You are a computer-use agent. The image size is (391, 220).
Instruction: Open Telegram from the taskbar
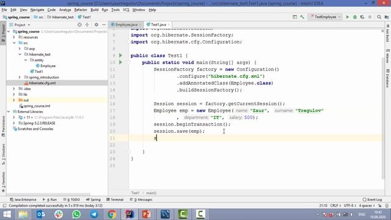pyautogui.click(x=94, y=215)
